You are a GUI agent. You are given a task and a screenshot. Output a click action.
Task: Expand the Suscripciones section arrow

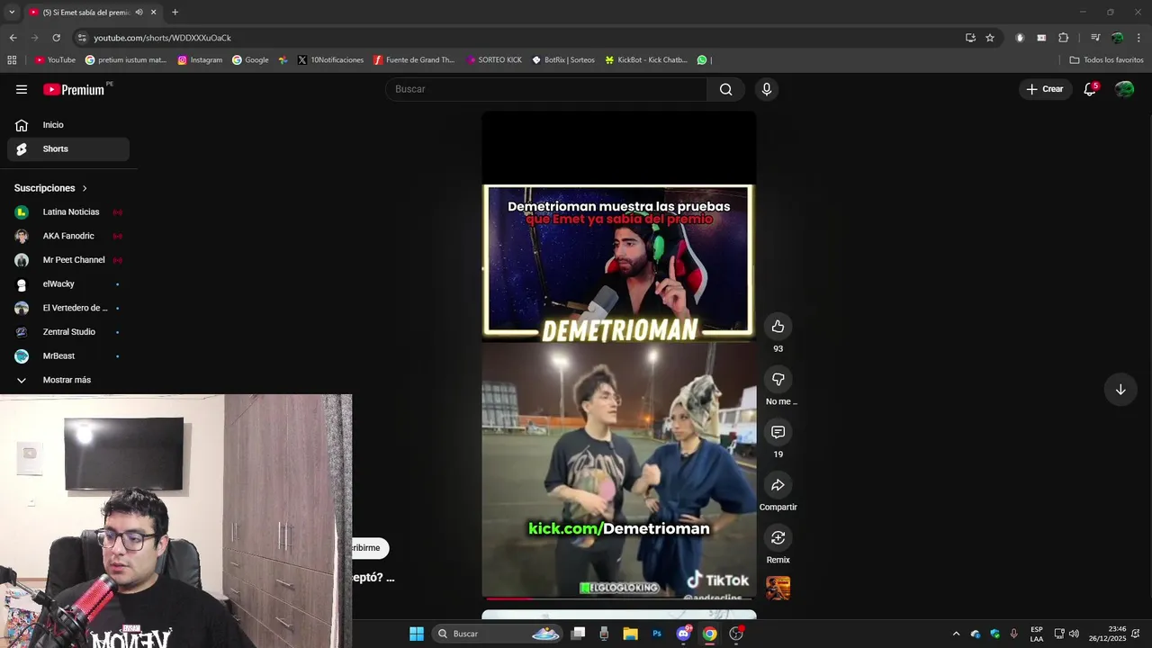[x=85, y=188]
